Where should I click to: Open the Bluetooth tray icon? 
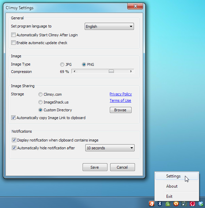tap(160, 204)
